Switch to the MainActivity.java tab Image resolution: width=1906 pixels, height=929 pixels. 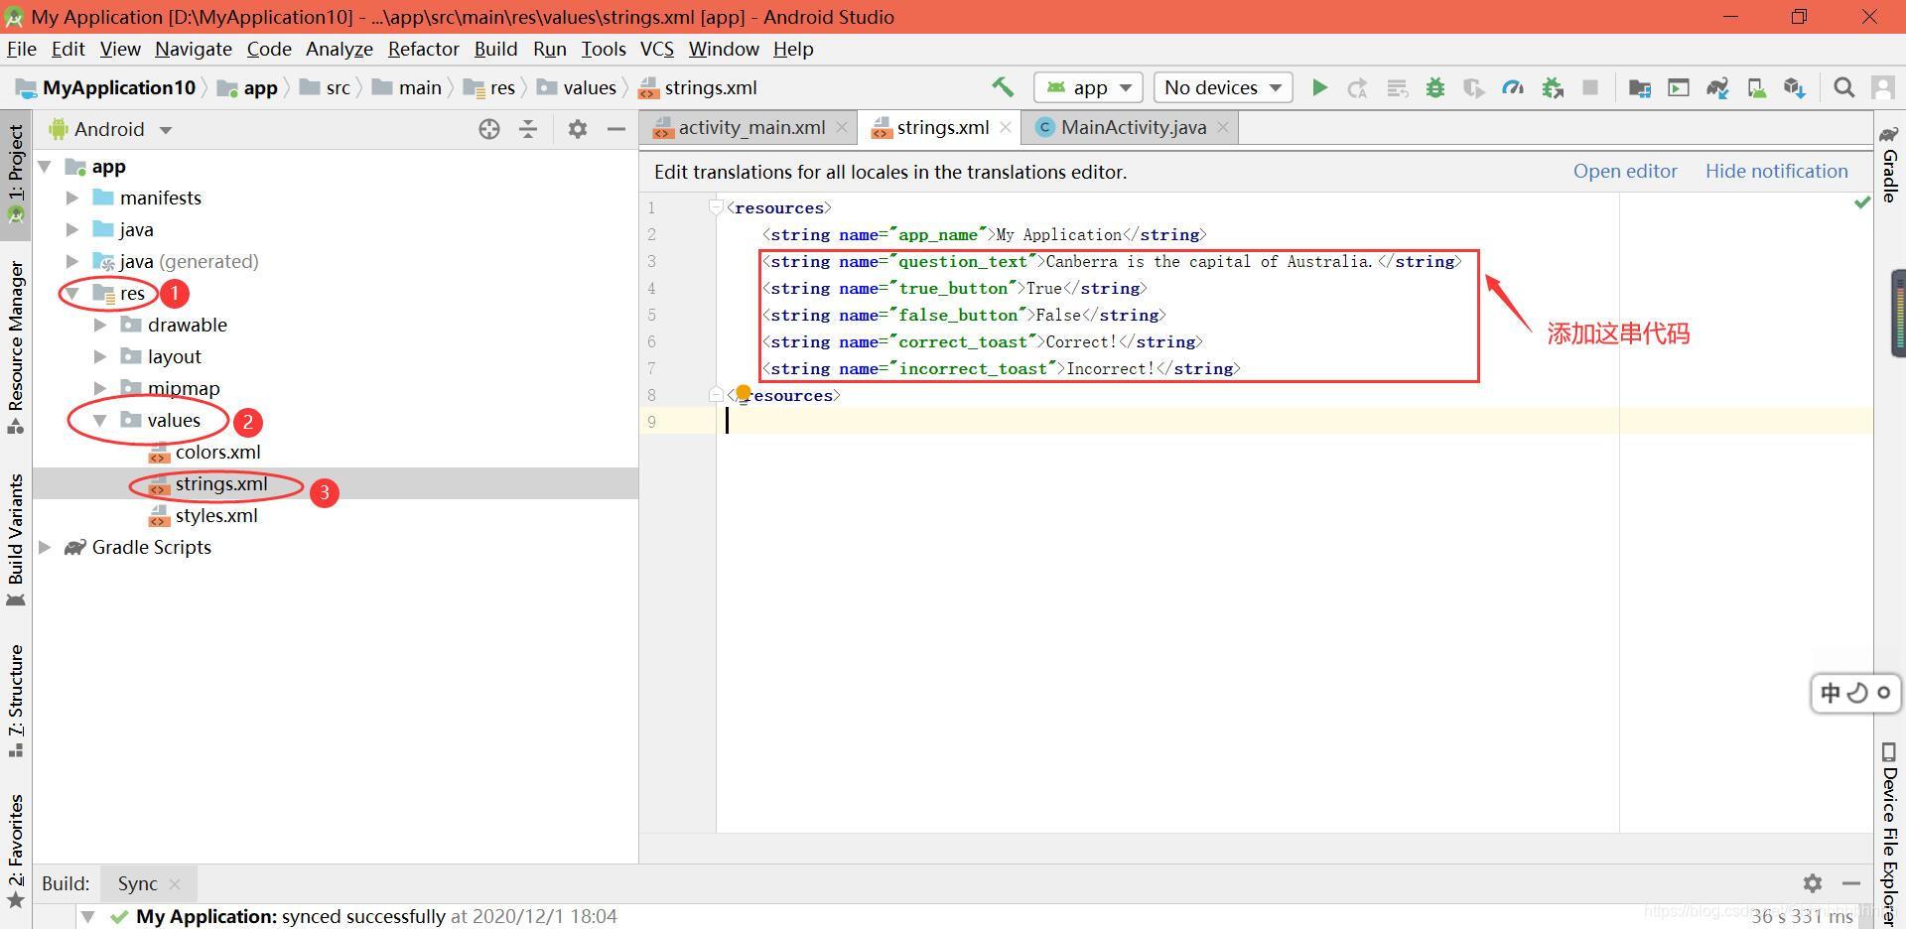click(1133, 127)
